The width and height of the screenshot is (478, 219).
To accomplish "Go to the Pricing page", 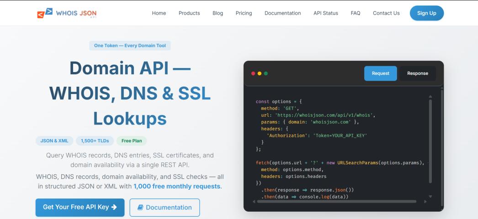I will (x=244, y=13).
